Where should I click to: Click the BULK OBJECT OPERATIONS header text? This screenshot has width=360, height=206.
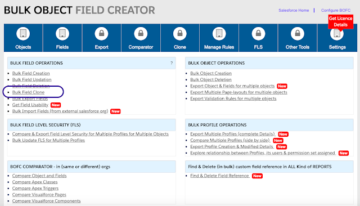[x=216, y=63]
